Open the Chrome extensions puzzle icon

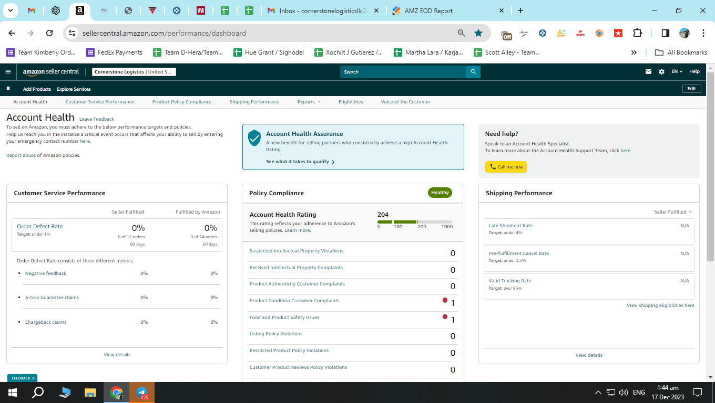637,33
